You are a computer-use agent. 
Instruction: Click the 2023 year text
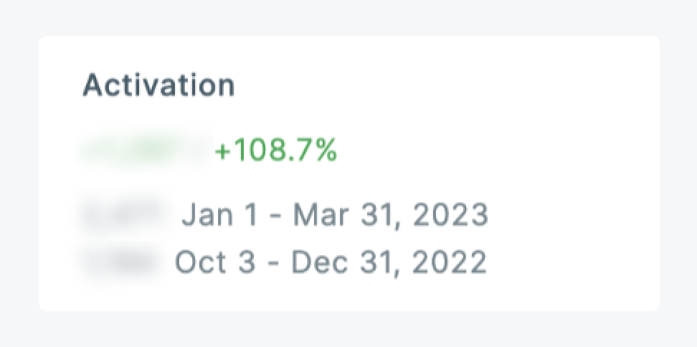[450, 214]
